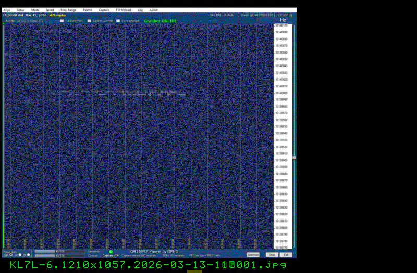Click the Spectrum button
Viewport: 417px width, 273px height.
(x=253, y=255)
